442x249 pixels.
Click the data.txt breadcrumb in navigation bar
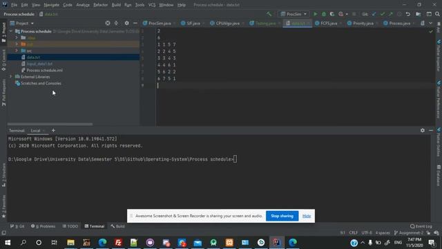tap(48, 14)
